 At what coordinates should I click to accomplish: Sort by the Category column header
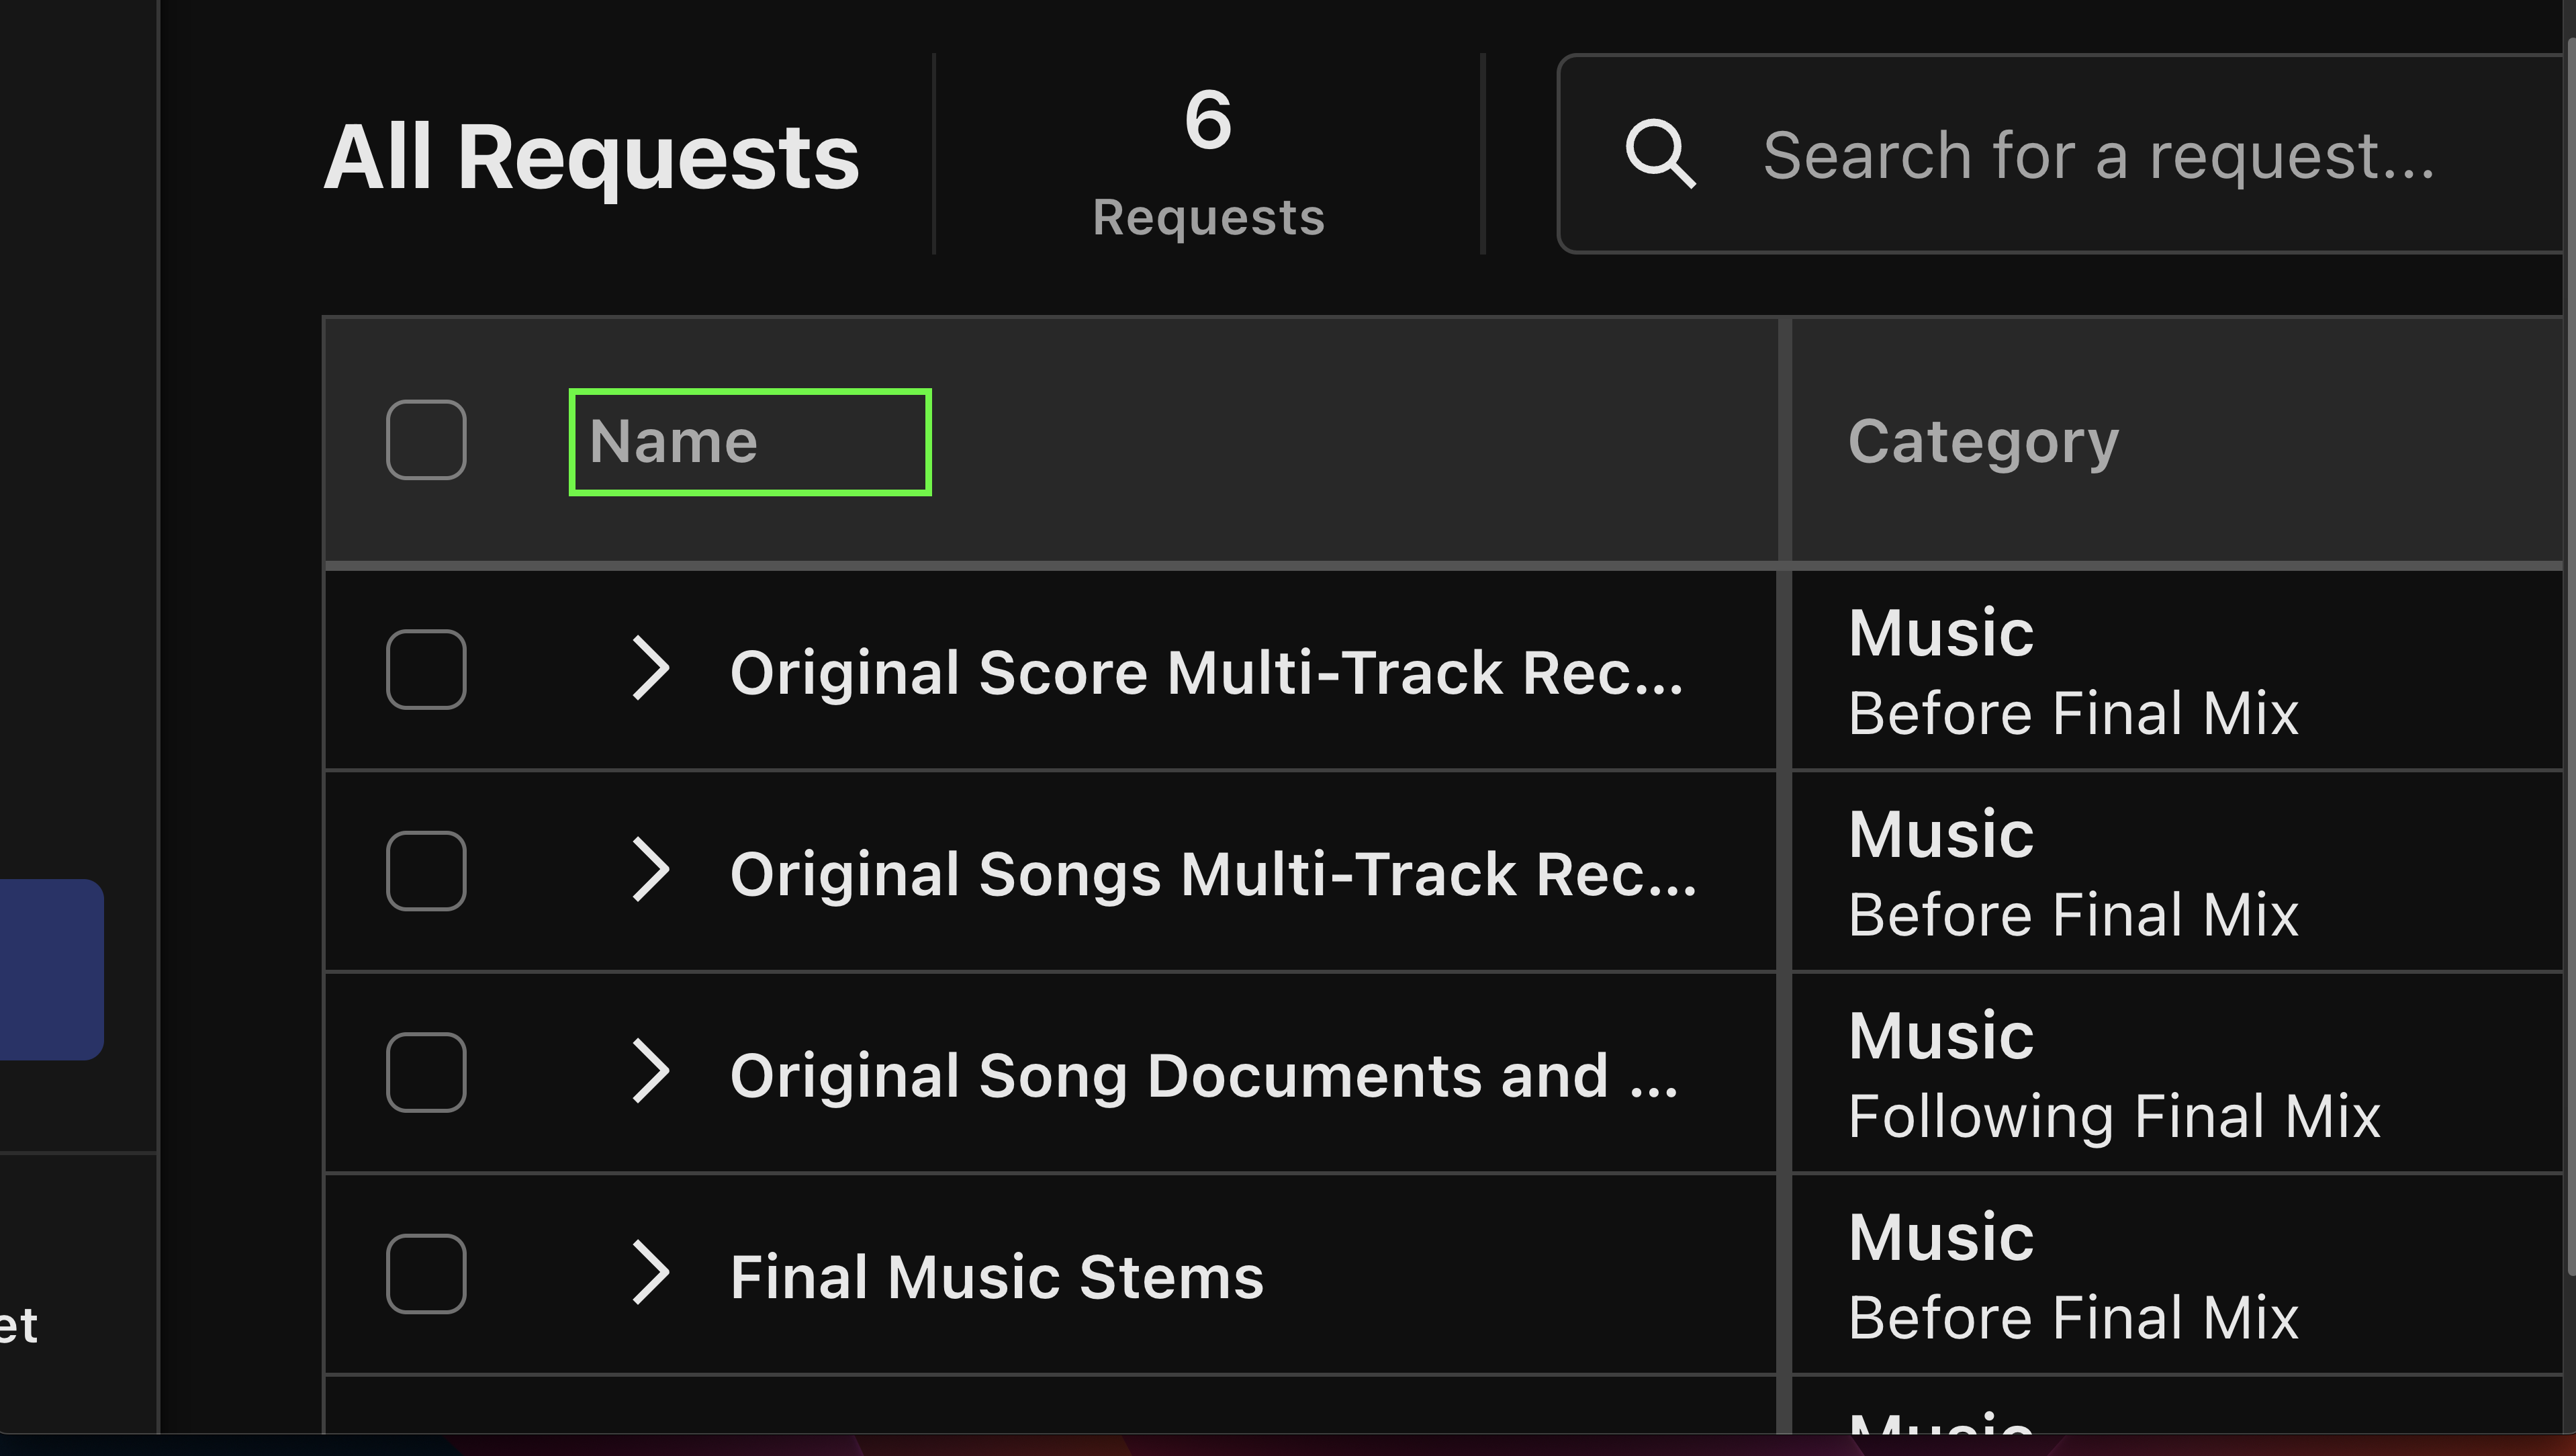[x=1983, y=442]
